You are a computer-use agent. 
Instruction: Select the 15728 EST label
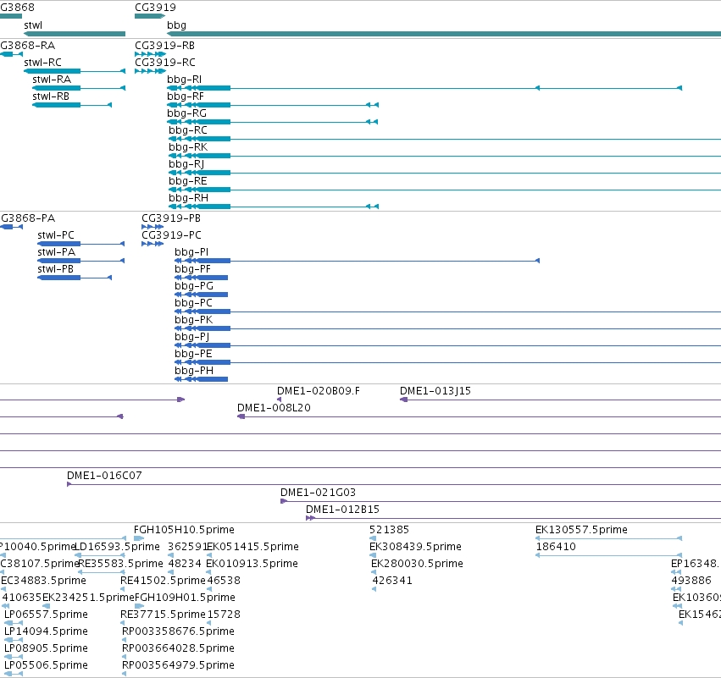coord(224,615)
